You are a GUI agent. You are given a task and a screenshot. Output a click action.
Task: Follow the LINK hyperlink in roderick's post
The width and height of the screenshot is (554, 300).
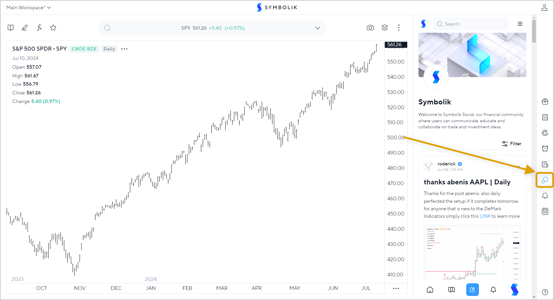coord(485,216)
